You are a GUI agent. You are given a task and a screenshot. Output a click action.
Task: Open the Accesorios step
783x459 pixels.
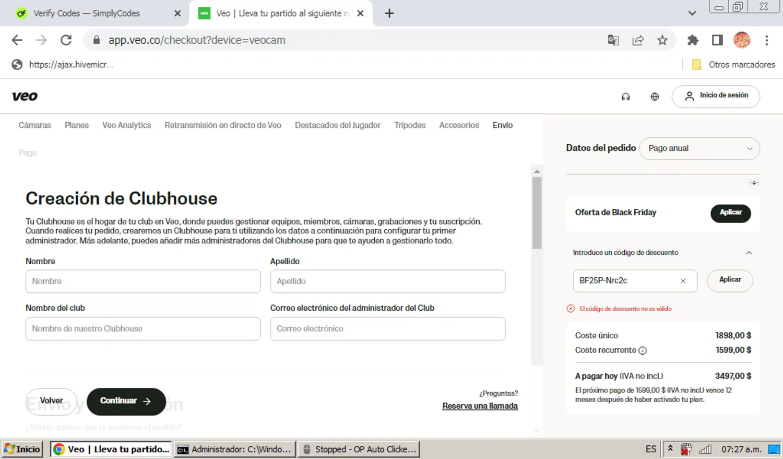(459, 125)
